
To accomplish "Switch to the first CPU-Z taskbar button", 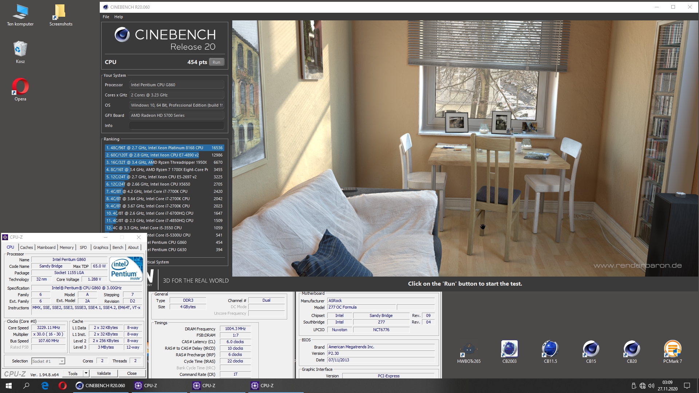I will (x=159, y=386).
